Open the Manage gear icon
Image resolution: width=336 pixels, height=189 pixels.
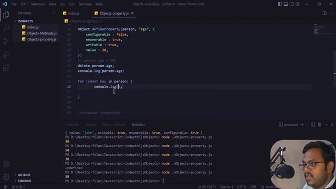[x=6, y=177]
